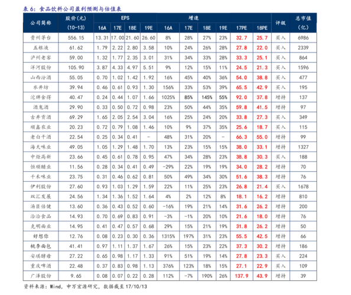The image size is (351, 295).
Task: Select market cap value '224'
Action: pyautogui.click(x=303, y=256)
